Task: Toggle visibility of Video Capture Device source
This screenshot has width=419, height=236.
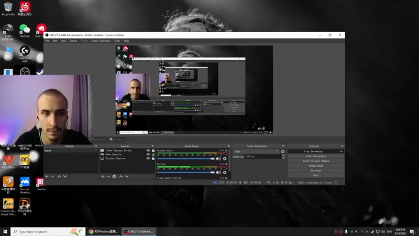Action: pyautogui.click(x=148, y=151)
